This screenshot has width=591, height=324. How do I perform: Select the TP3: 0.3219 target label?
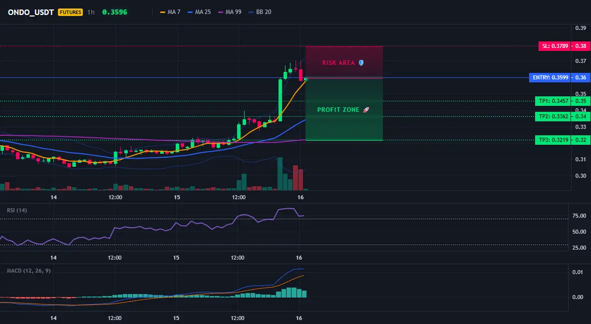pos(553,140)
